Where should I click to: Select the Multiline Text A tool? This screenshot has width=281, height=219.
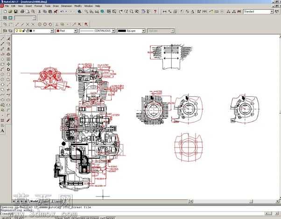pos(2,131)
